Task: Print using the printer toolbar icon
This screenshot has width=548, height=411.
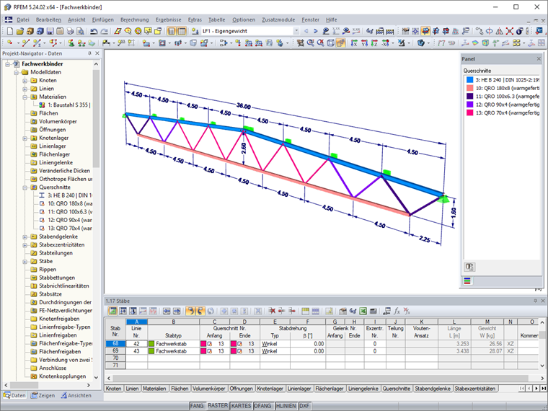Action: (x=70, y=31)
